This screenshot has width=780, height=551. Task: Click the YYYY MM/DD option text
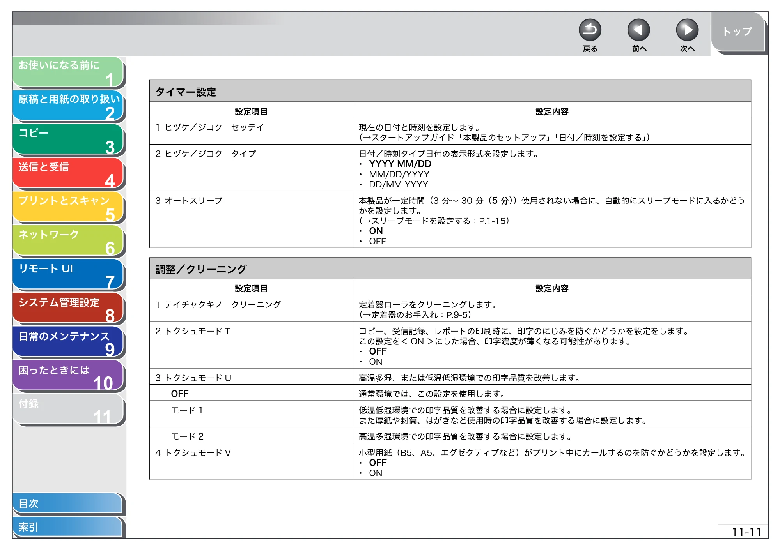400,164
